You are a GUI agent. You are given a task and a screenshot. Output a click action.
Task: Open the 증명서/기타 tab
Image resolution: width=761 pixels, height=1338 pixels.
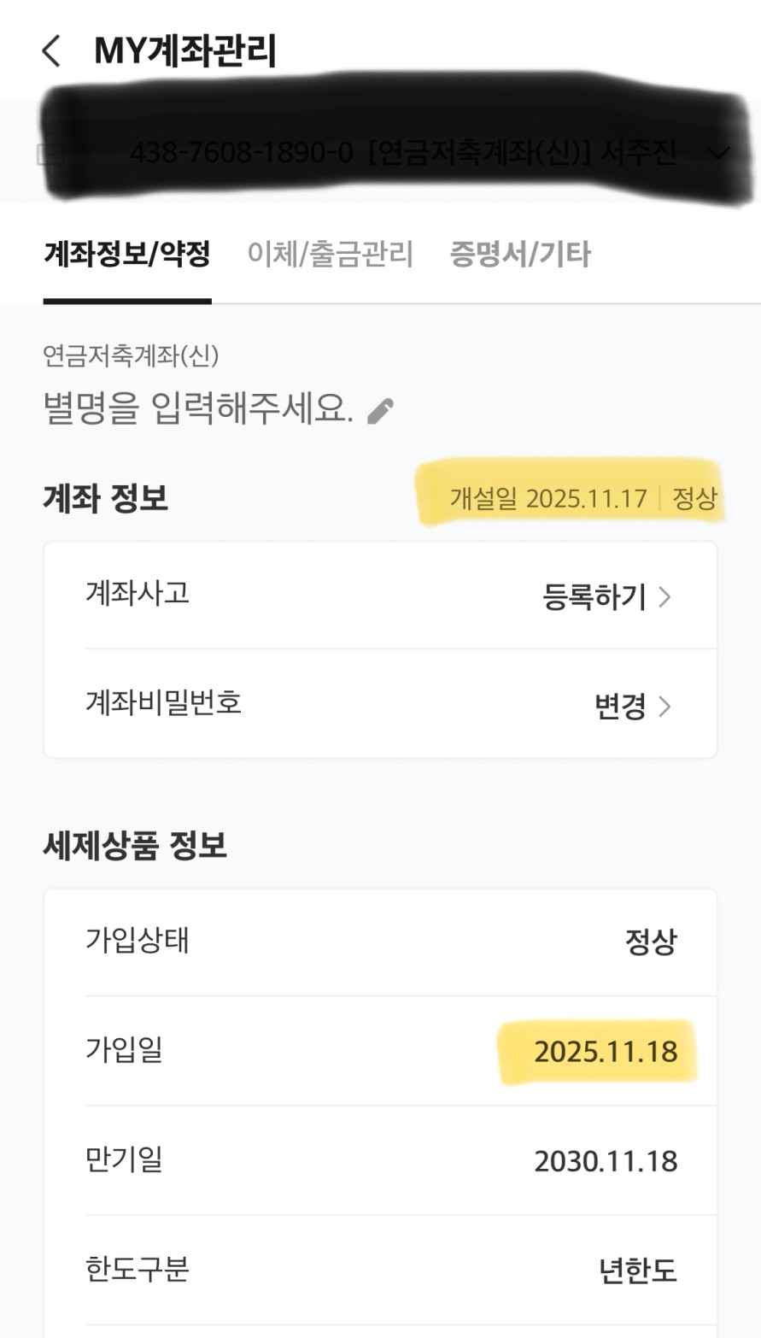tap(519, 254)
